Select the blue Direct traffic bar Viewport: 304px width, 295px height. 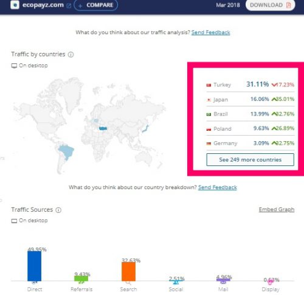pyautogui.click(x=34, y=266)
